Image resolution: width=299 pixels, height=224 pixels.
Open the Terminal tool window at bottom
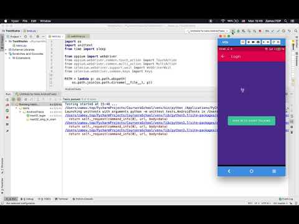[62, 199]
